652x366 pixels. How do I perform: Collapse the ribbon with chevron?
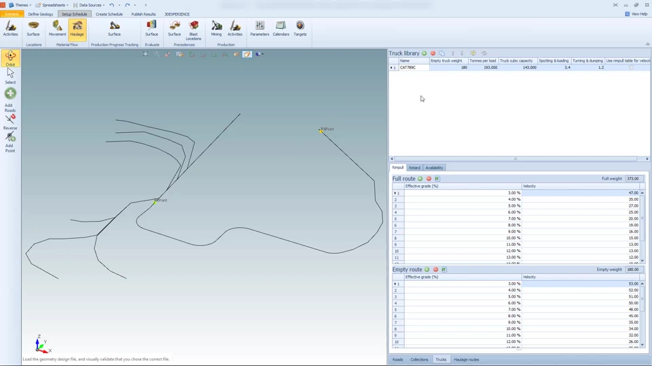point(647,44)
